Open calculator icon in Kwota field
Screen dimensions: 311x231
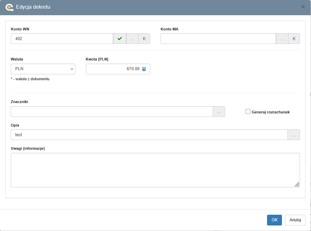pos(144,69)
